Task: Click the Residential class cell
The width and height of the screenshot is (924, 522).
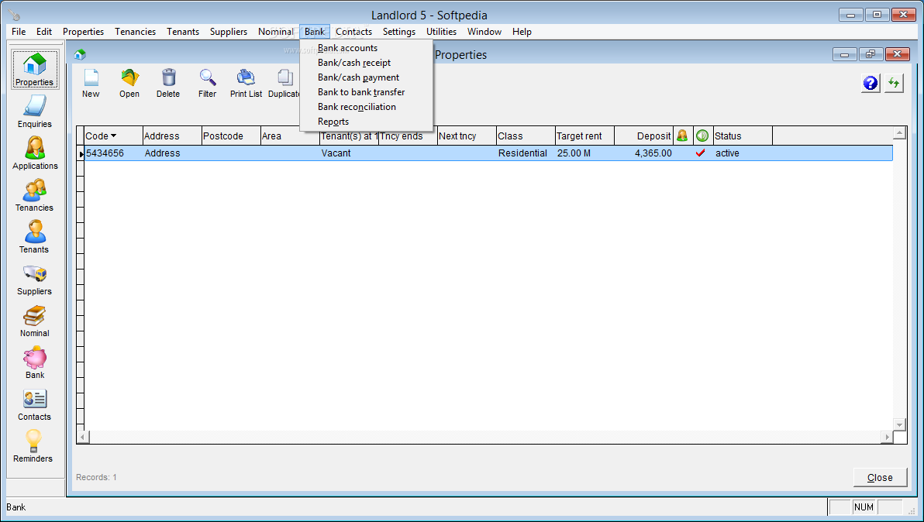Action: [x=526, y=153]
